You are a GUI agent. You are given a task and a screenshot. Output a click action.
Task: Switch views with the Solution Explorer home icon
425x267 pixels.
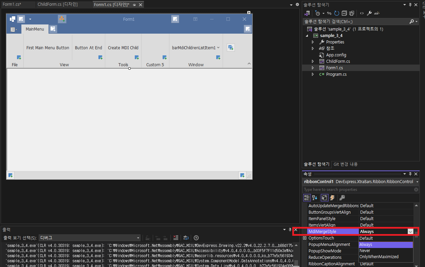coord(308,13)
